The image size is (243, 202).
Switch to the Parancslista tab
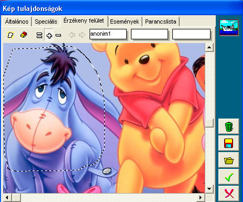(x=161, y=22)
